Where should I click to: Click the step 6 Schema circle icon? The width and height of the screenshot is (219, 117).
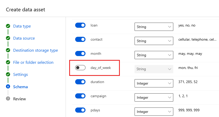click(x=8, y=87)
